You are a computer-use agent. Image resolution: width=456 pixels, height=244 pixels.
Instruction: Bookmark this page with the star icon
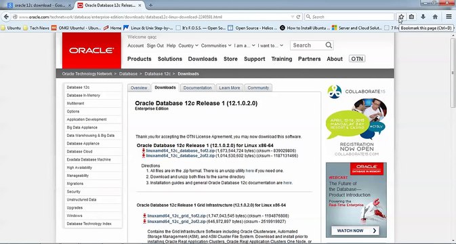pos(401,17)
